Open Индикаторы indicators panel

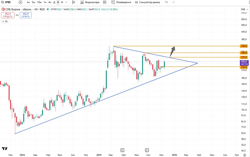point(90,2)
